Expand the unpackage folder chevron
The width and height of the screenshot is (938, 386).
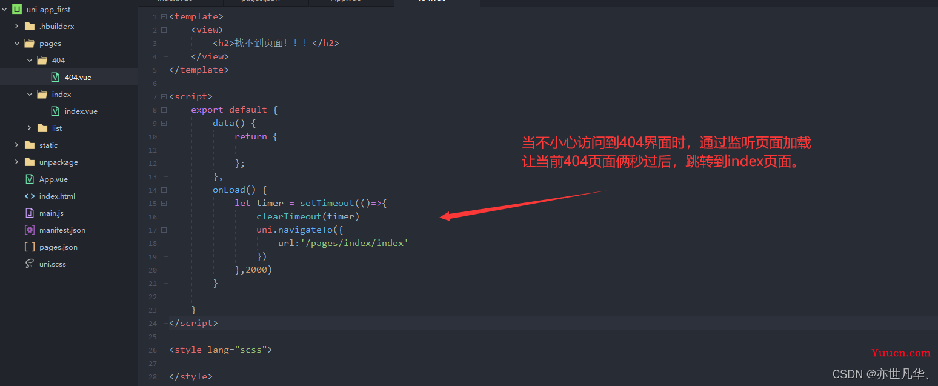click(17, 162)
